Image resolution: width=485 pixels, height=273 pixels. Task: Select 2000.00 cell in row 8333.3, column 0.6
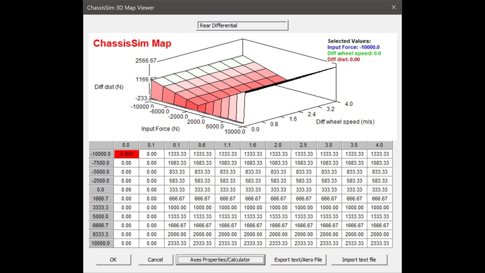click(x=202, y=234)
